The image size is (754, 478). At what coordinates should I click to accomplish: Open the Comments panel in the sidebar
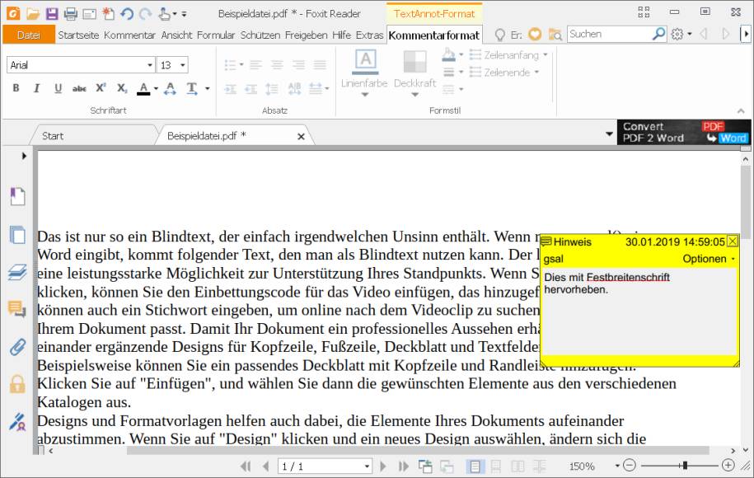click(x=18, y=309)
